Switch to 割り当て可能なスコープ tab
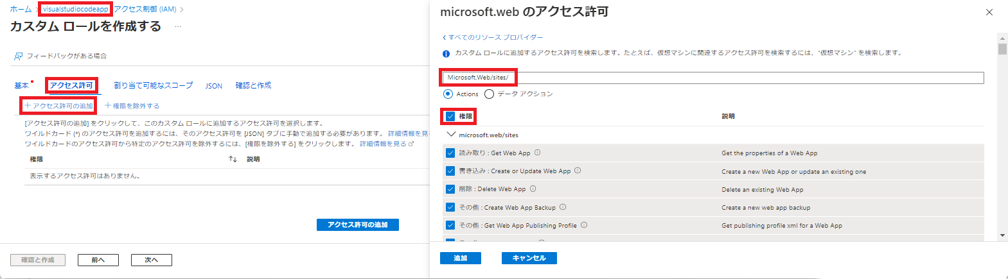1008x279 pixels. [x=154, y=85]
